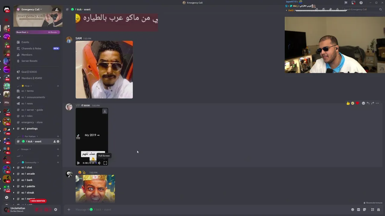Expand threads arrow beside ec | greetings
This screenshot has width=385, height=216.
click(14, 128)
